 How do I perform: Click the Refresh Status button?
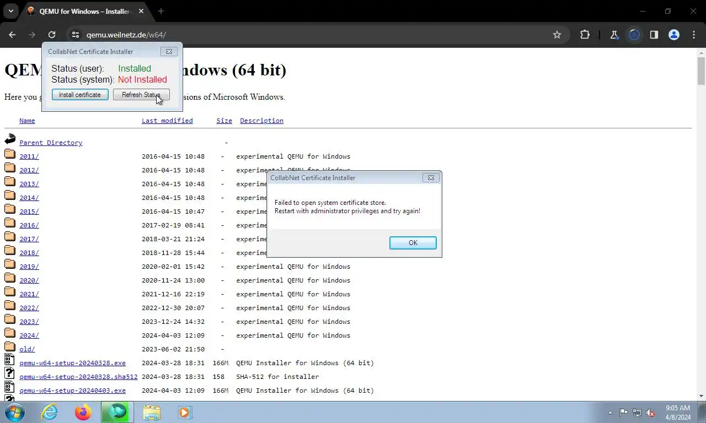(141, 95)
